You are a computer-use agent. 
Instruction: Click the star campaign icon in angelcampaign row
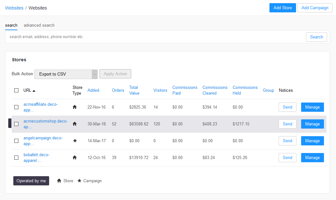coord(75,141)
